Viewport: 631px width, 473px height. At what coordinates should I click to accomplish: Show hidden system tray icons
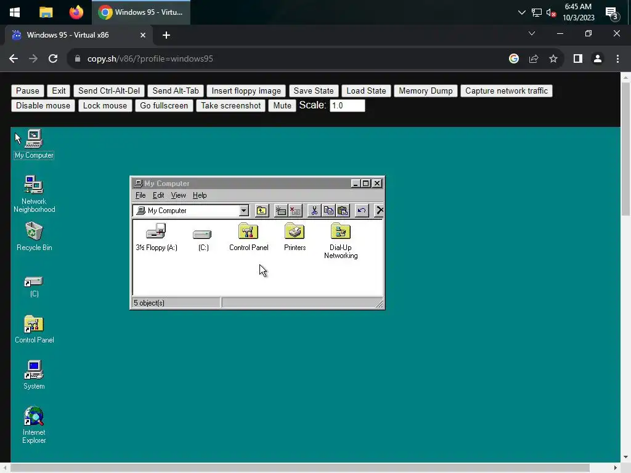point(521,12)
